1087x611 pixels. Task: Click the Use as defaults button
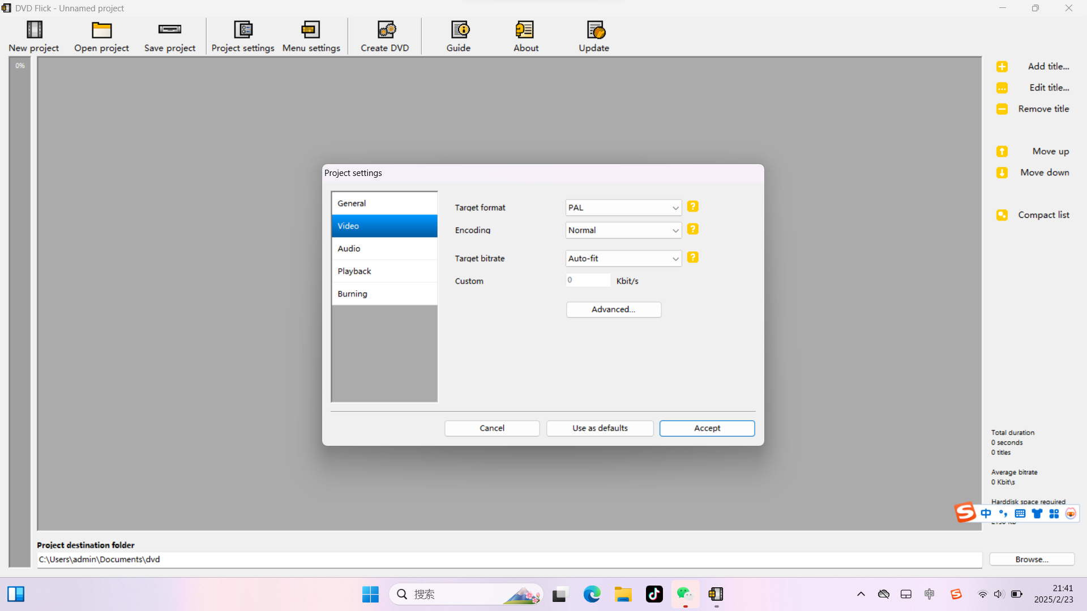pos(600,428)
